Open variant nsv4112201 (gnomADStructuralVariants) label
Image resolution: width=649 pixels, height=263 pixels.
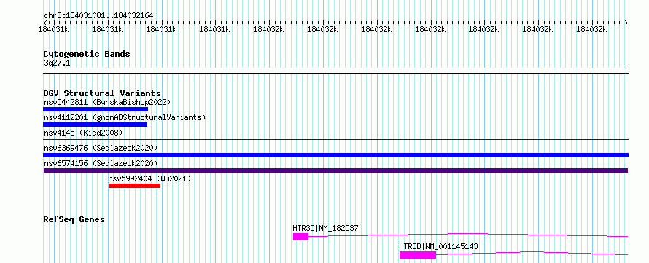(x=125, y=117)
